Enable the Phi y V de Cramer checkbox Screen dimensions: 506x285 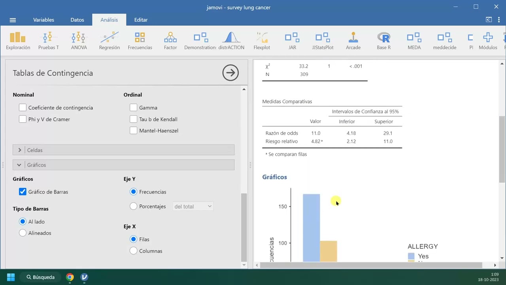coord(23,119)
